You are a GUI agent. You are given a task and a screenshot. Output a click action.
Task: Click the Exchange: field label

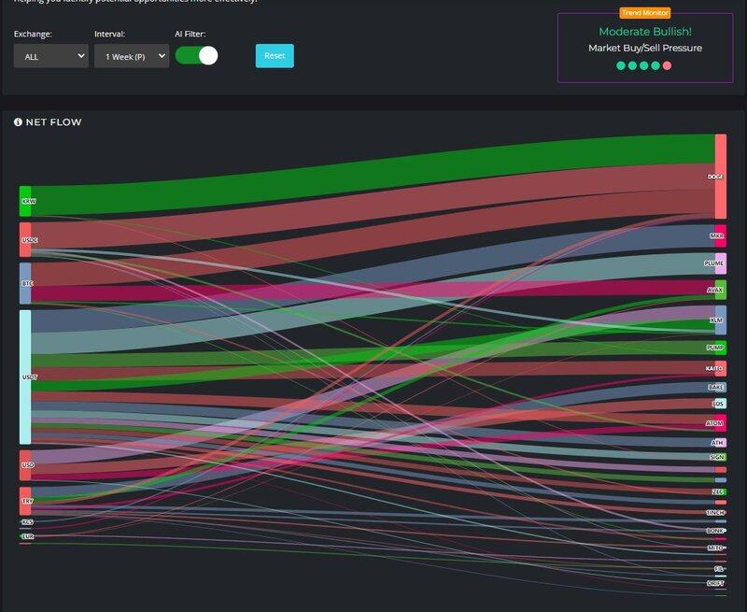coord(33,34)
